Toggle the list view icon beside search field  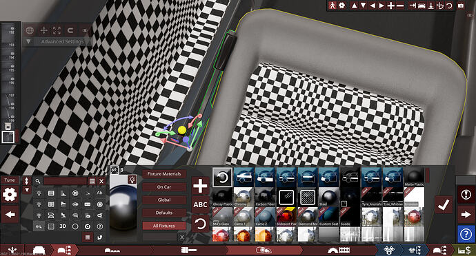point(92,181)
